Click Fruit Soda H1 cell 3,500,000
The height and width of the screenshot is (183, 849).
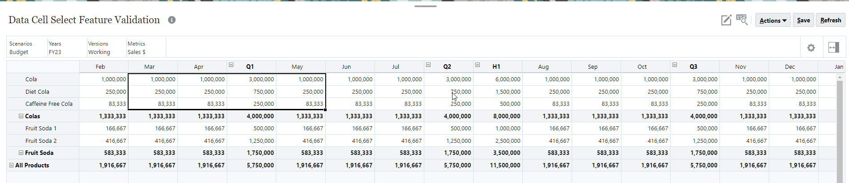pyautogui.click(x=498, y=153)
